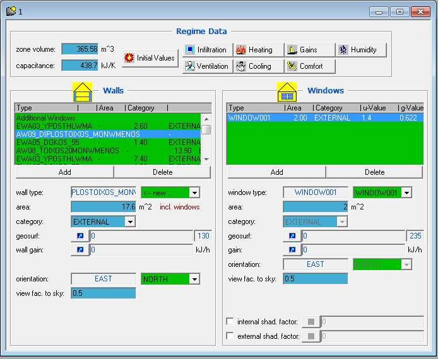Add a new wall
438x359 pixels.
pos(65,172)
